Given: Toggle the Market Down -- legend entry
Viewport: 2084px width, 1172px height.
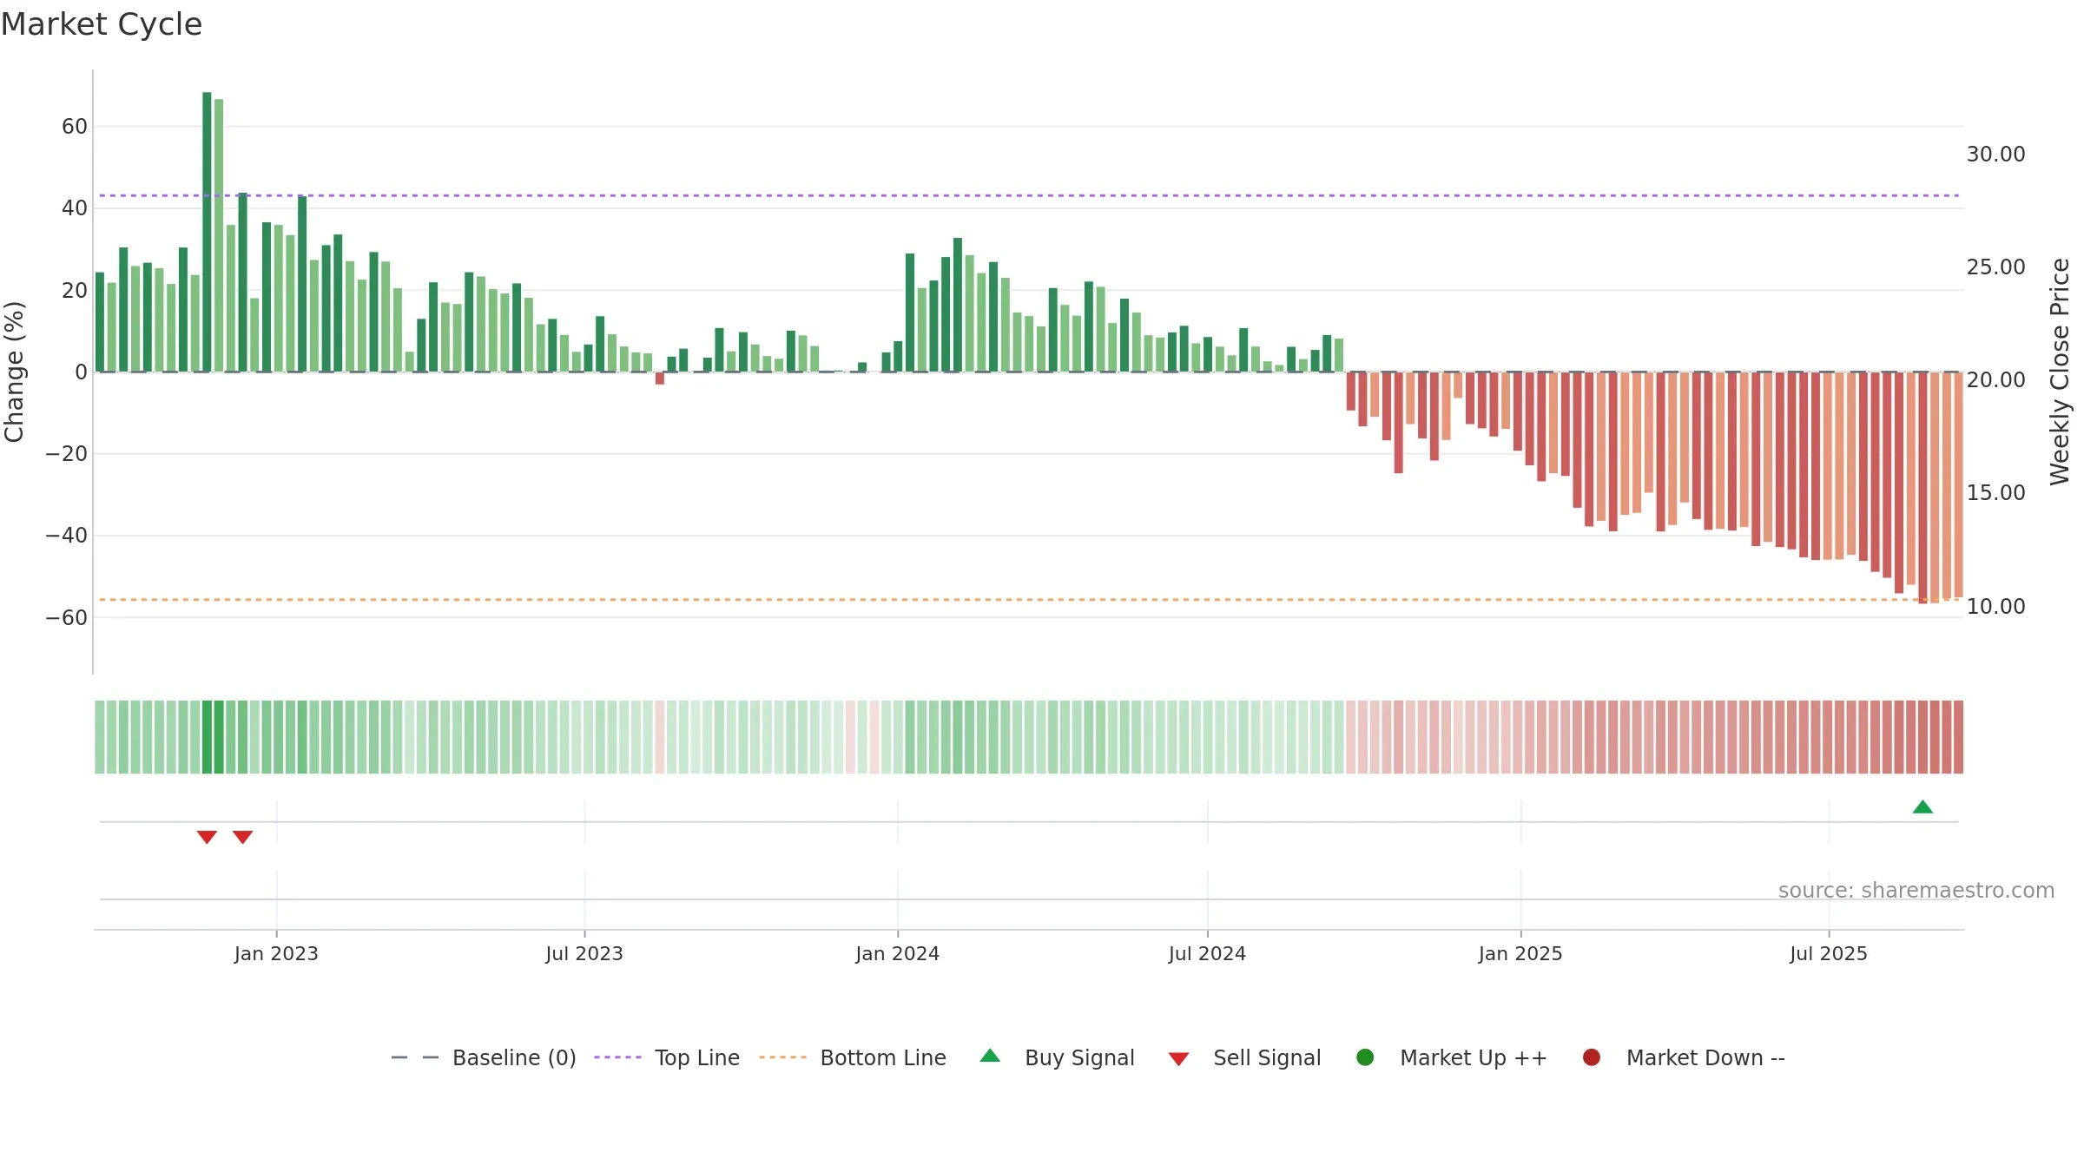Looking at the screenshot, I should pyautogui.click(x=1683, y=1057).
